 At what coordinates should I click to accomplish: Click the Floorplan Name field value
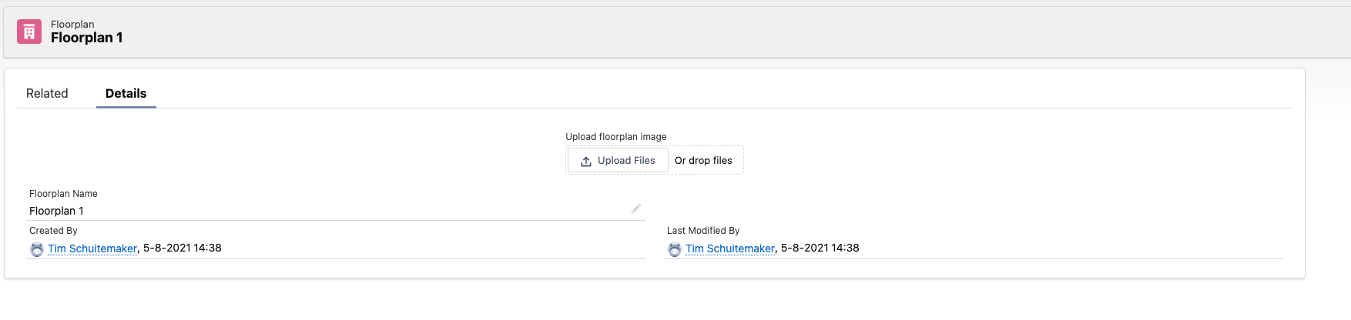(x=56, y=211)
